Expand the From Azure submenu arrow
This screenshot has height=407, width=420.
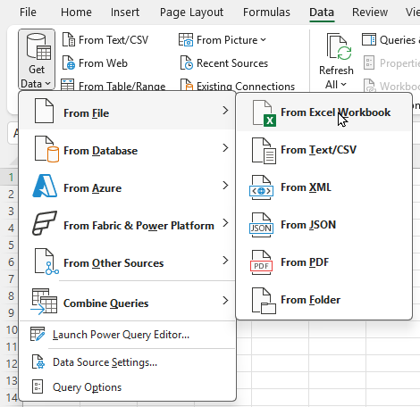(x=225, y=186)
